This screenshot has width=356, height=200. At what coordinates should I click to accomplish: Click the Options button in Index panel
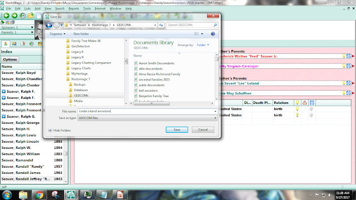[10, 59]
